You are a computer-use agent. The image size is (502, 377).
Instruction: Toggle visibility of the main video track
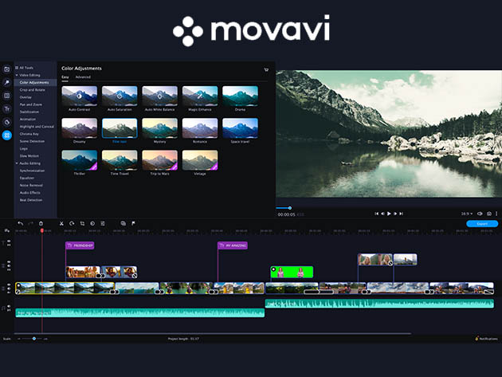point(9,285)
